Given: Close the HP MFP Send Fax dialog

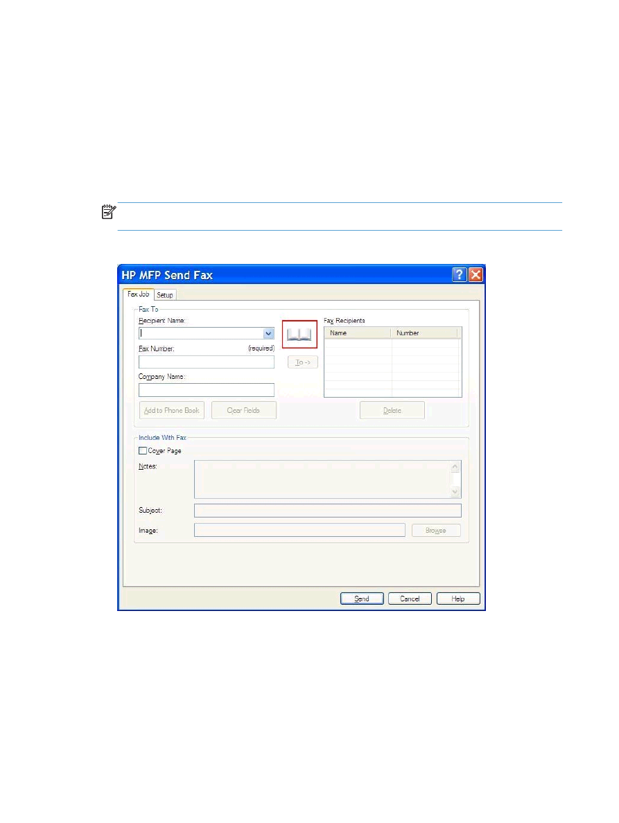Looking at the screenshot, I should pyautogui.click(x=476, y=274).
